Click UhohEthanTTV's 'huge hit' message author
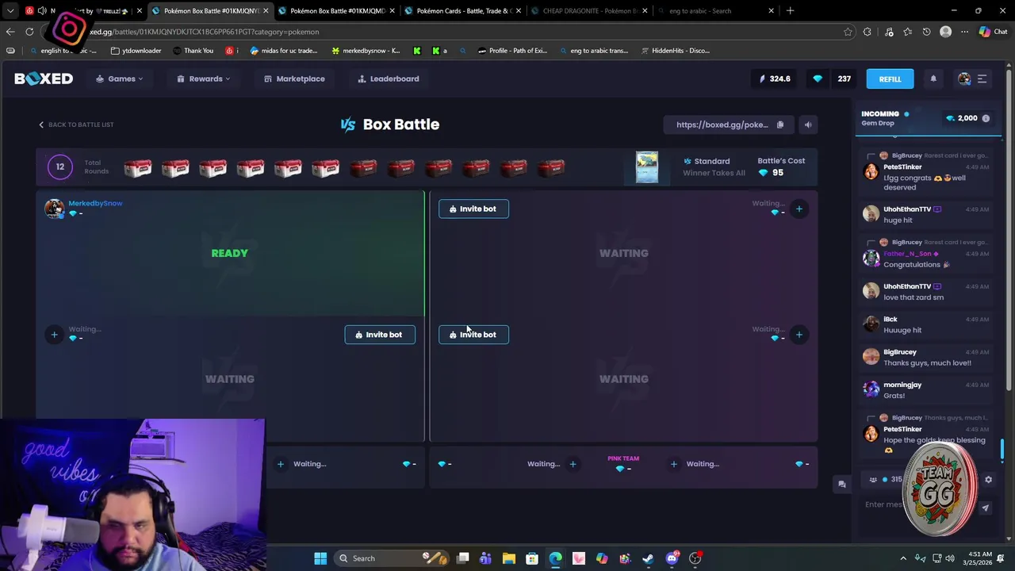The image size is (1015, 571). [907, 209]
